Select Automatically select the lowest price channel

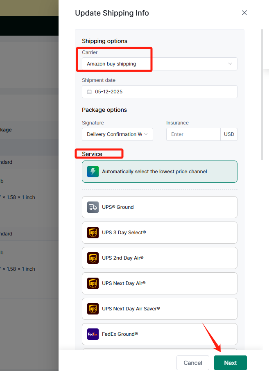coord(159,172)
